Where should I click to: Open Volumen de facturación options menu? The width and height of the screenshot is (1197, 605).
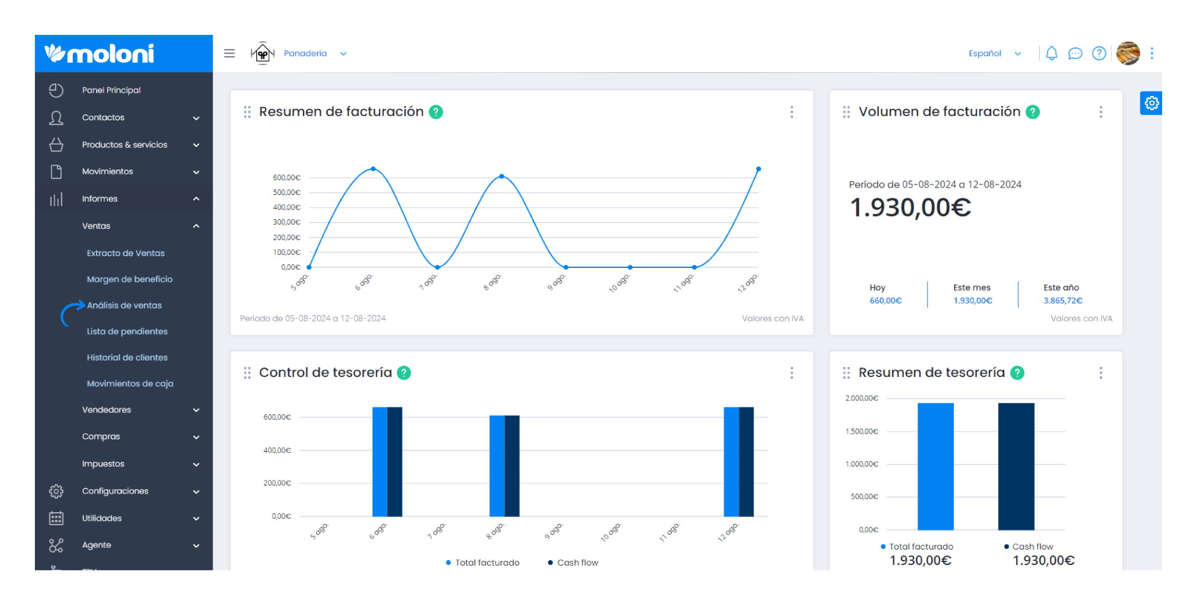coord(1101,112)
